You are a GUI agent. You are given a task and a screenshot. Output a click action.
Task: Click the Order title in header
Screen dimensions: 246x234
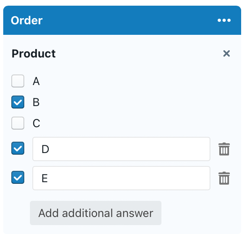pos(27,20)
